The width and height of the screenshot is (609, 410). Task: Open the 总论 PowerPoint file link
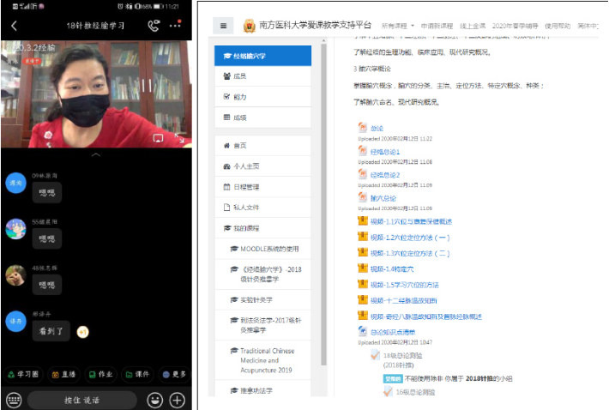pos(377,129)
